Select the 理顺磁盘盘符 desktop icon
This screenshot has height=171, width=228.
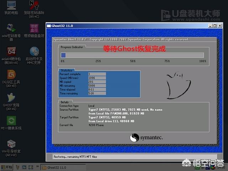point(34,31)
